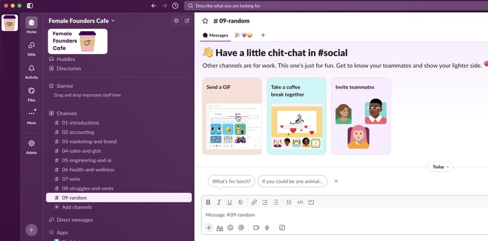
Task: Click the round plus button at rail bottom
Action: point(31,230)
